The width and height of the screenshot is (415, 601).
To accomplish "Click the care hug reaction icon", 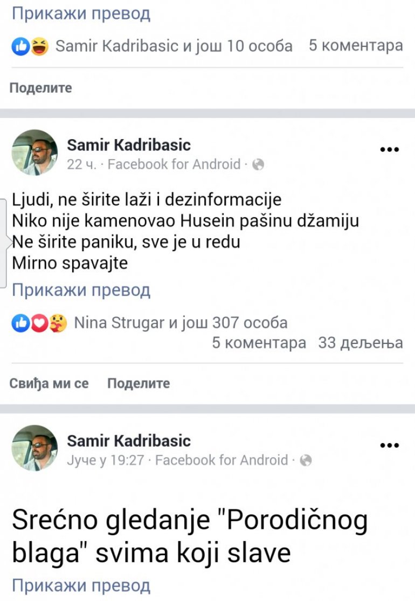I will click(56, 323).
